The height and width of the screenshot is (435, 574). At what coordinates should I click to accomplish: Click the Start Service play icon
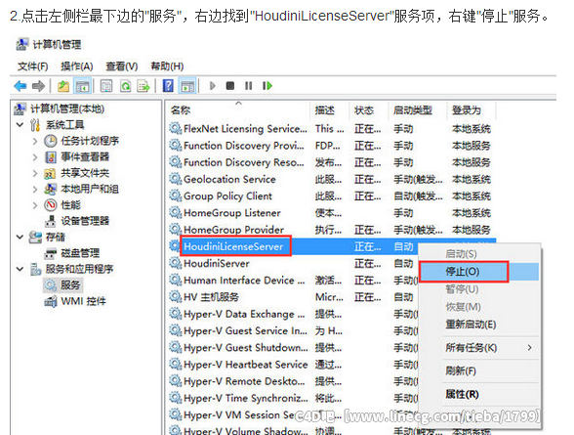pos(213,86)
